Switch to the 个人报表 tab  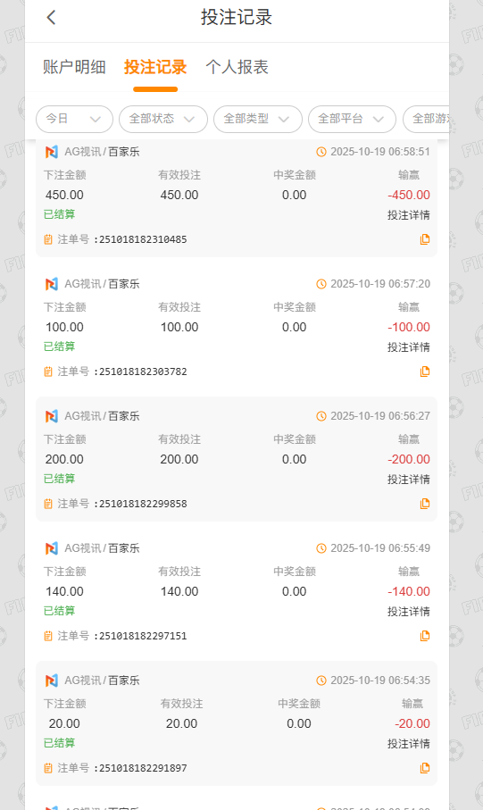tap(237, 67)
